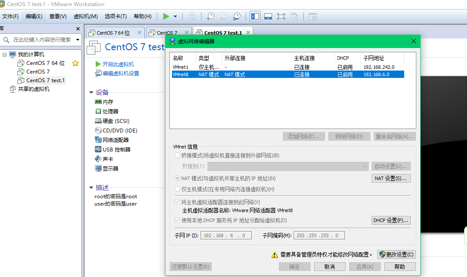Collapse the 设备 section
This screenshot has width=467, height=277.
91,93
